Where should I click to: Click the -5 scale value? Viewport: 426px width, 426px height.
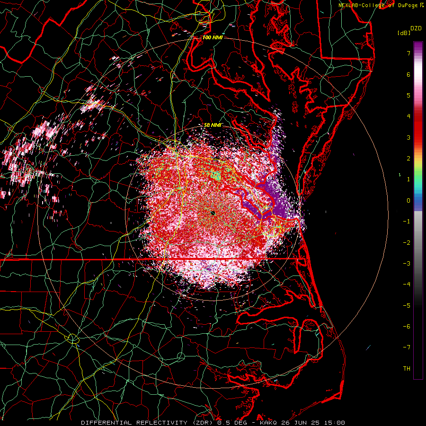[x=407, y=305]
